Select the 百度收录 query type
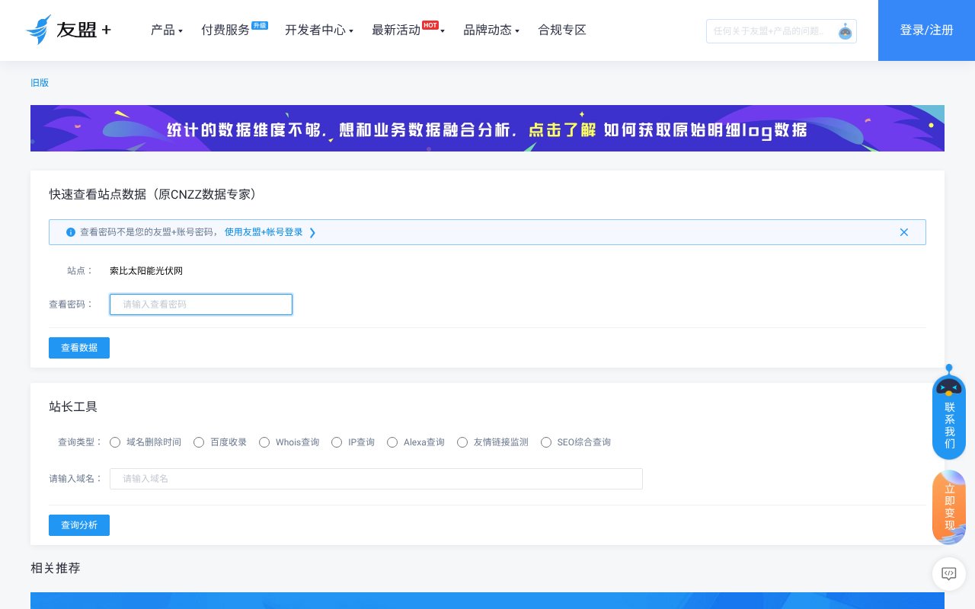Screen dimensions: 975x609 click(199, 442)
